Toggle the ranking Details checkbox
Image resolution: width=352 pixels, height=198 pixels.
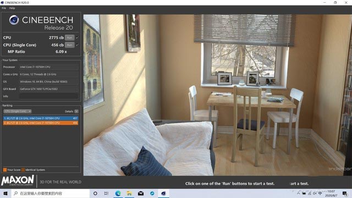(x=76, y=111)
